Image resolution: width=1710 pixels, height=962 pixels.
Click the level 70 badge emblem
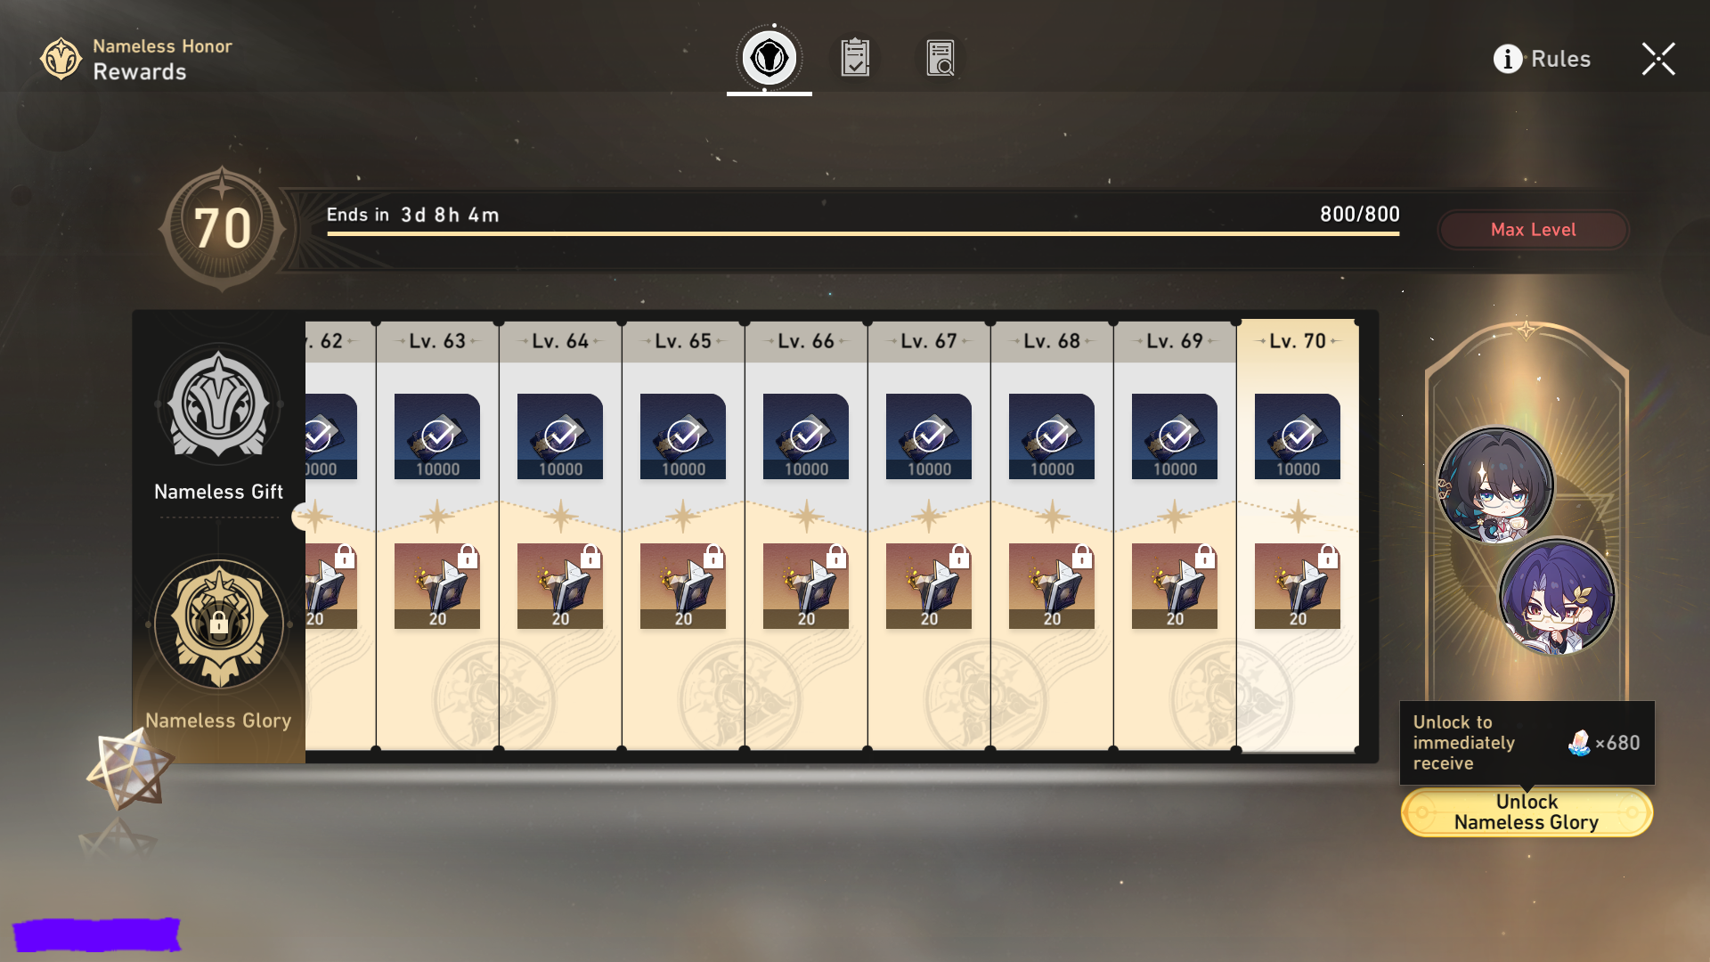(x=223, y=229)
